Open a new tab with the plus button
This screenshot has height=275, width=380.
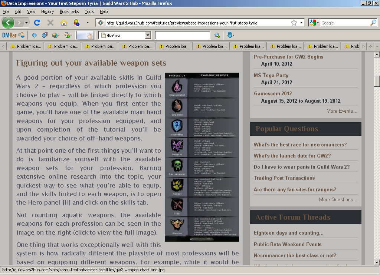[x=370, y=46]
